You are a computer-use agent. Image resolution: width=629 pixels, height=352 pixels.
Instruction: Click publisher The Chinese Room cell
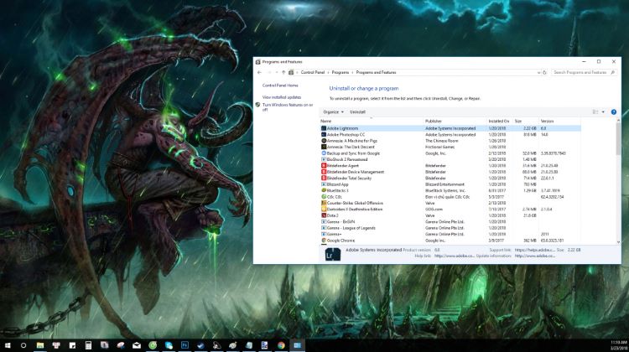pyautogui.click(x=441, y=141)
